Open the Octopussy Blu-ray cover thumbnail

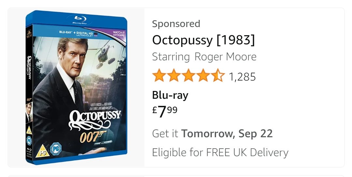click(76, 88)
